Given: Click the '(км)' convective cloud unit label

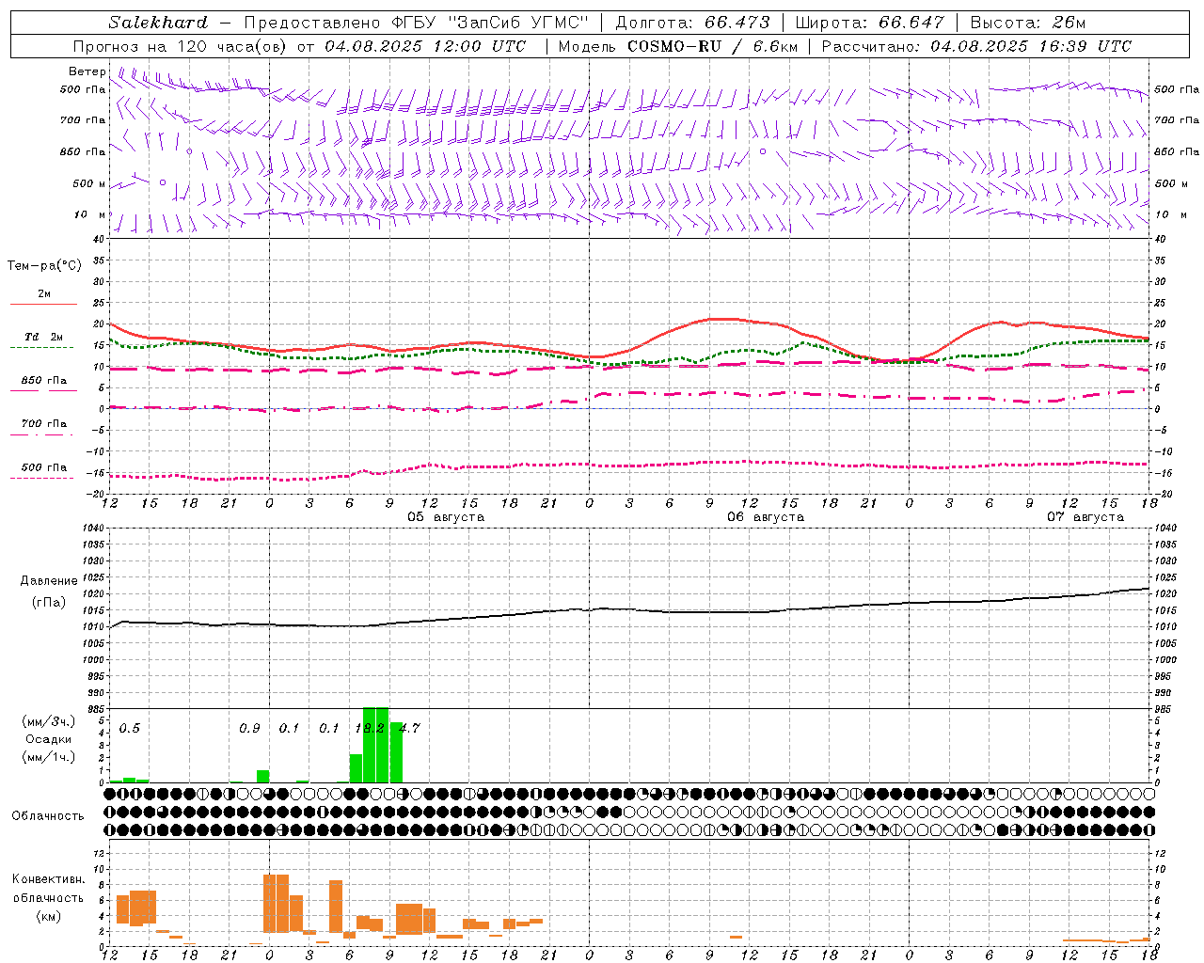Looking at the screenshot, I should (x=48, y=916).
